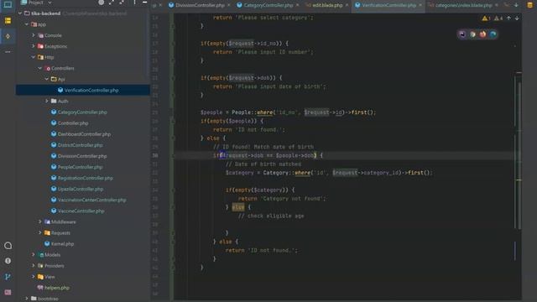Expand the Providers folder
Image resolution: width=537 pixels, height=302 pixels.
(34, 266)
